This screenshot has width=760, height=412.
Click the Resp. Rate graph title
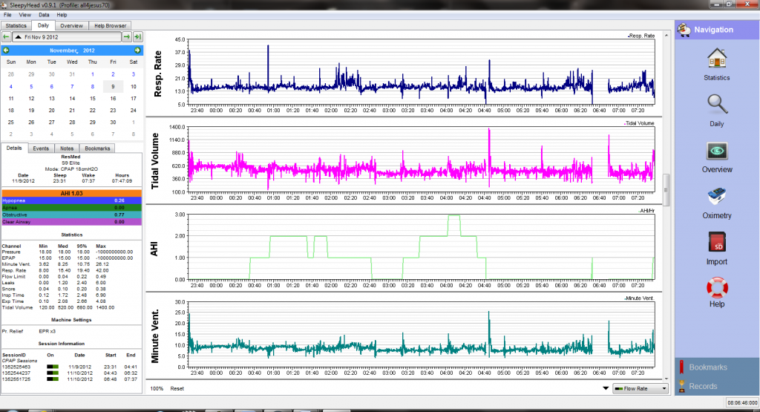point(157,73)
